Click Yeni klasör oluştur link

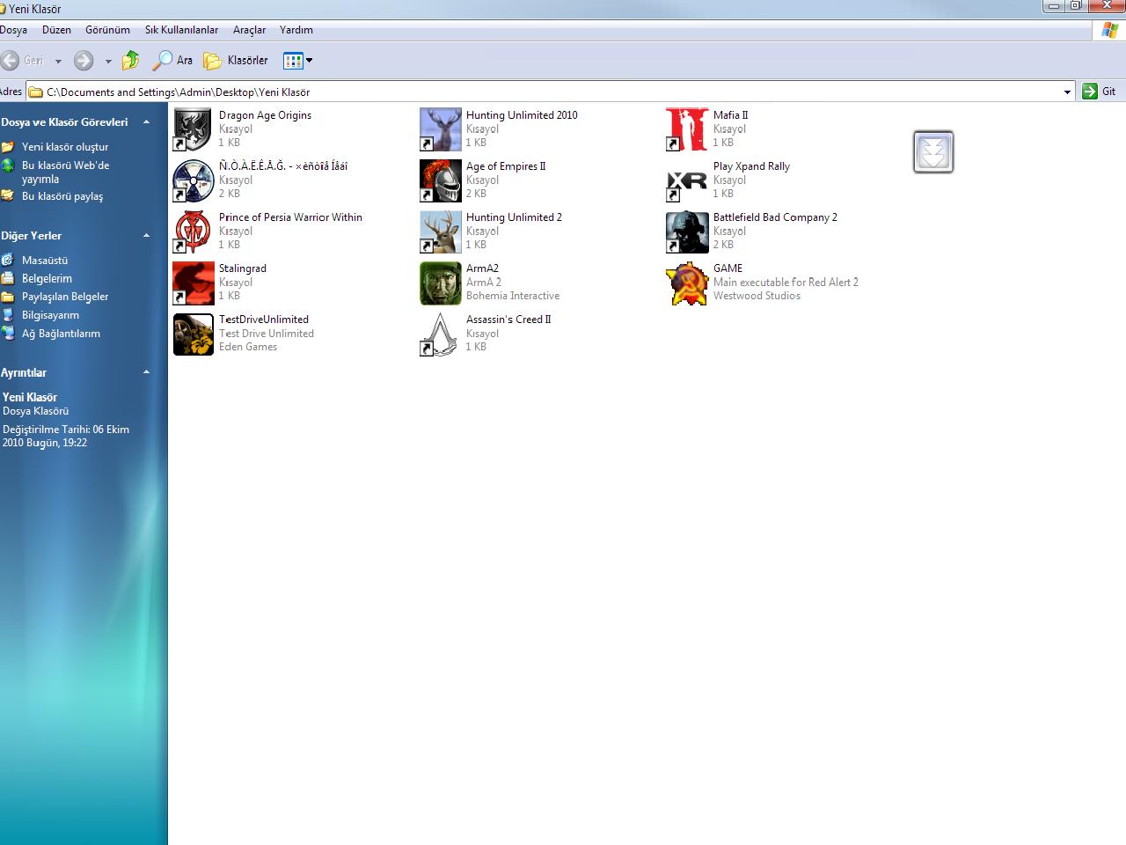pos(65,147)
